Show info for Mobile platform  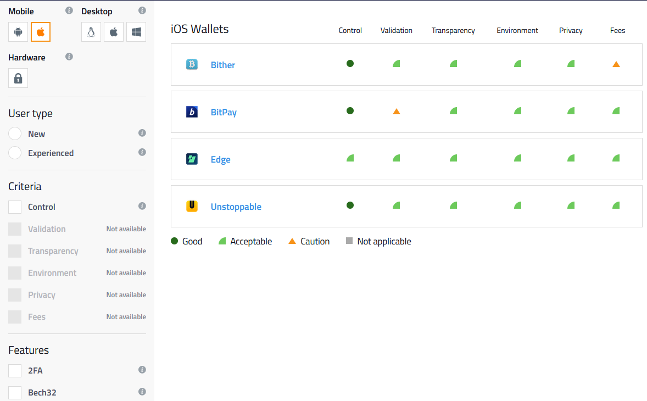pos(69,10)
